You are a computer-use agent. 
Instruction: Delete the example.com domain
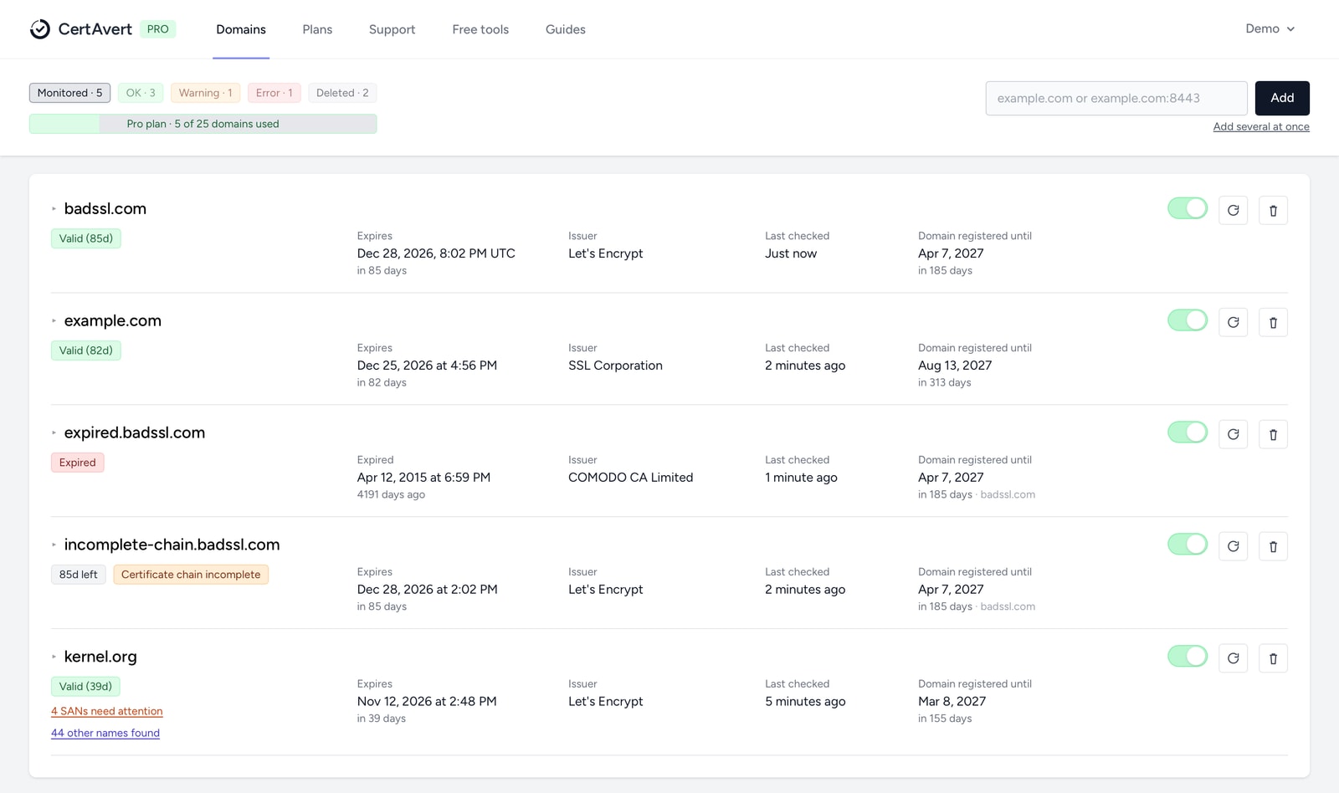(1273, 323)
